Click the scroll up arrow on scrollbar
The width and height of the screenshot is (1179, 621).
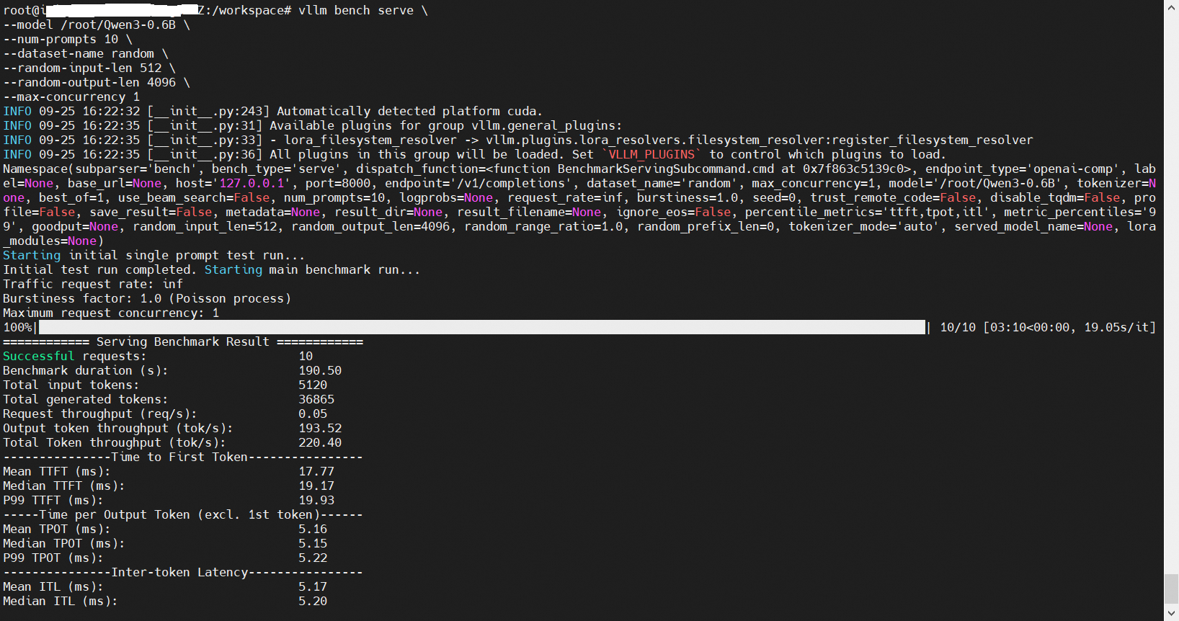1171,6
